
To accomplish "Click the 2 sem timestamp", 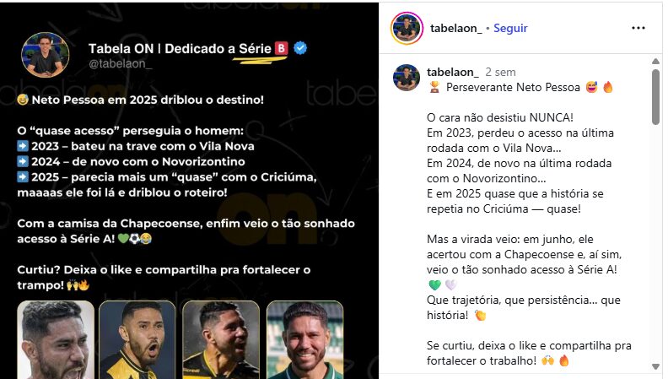I will [x=500, y=72].
